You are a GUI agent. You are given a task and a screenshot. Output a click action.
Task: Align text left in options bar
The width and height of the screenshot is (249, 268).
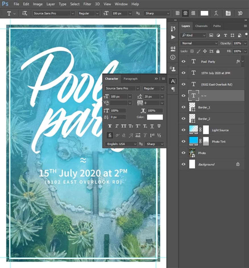pos(178,13)
